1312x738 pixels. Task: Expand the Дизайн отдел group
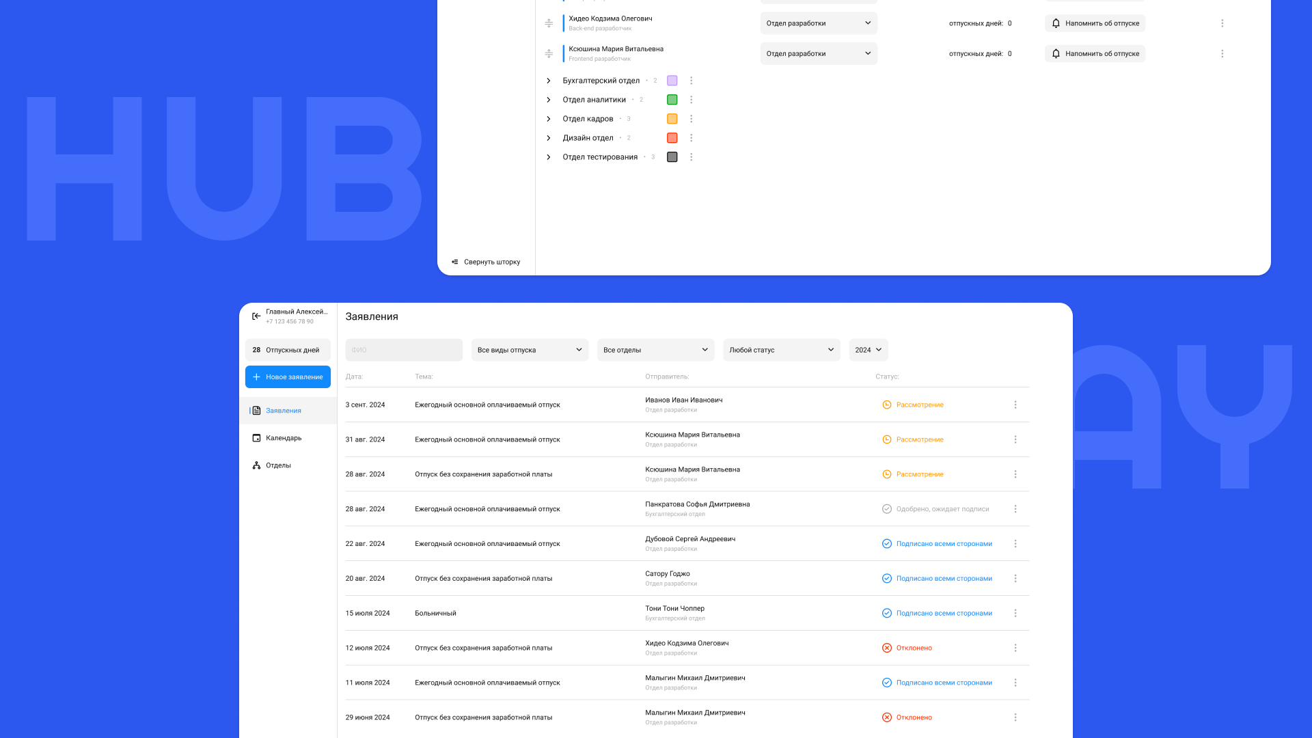(548, 138)
